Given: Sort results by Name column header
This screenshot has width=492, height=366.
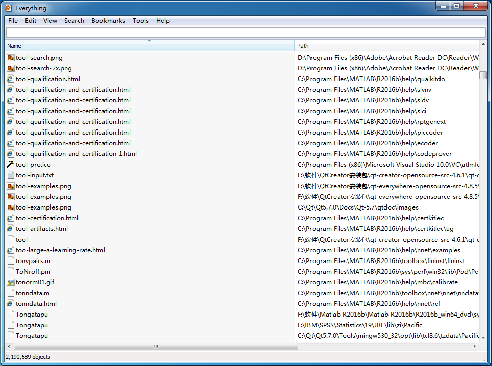Looking at the screenshot, I should click(x=150, y=46).
